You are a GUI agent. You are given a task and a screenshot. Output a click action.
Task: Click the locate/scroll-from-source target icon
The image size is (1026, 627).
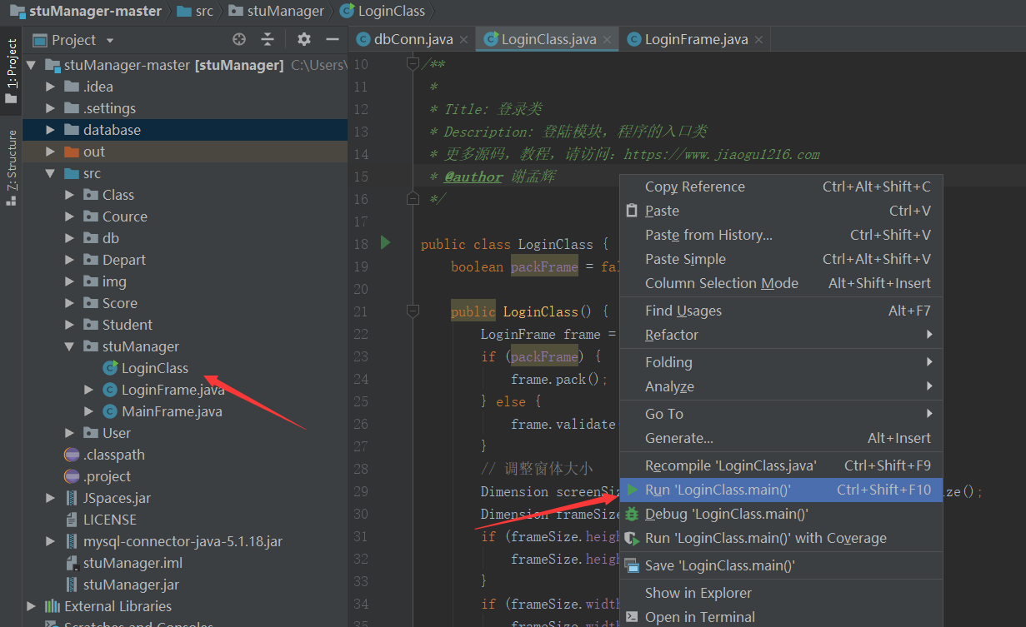pos(239,39)
